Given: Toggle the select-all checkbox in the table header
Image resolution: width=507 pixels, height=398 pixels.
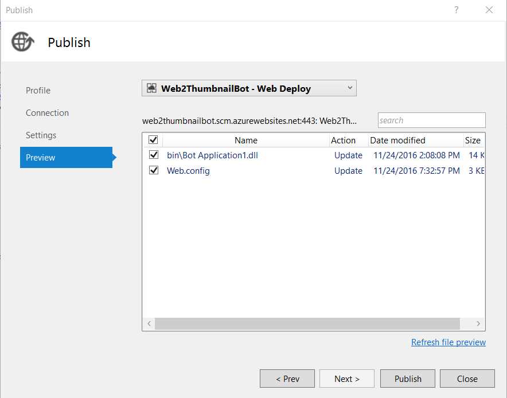Looking at the screenshot, I should pos(153,140).
